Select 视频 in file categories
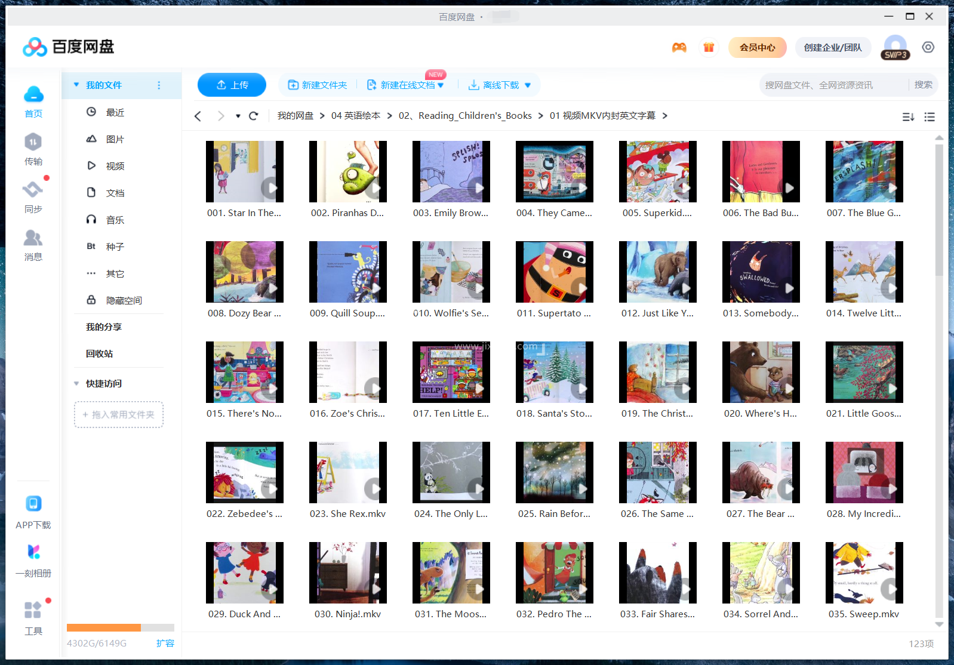Screen dimensions: 954x665 115,166
